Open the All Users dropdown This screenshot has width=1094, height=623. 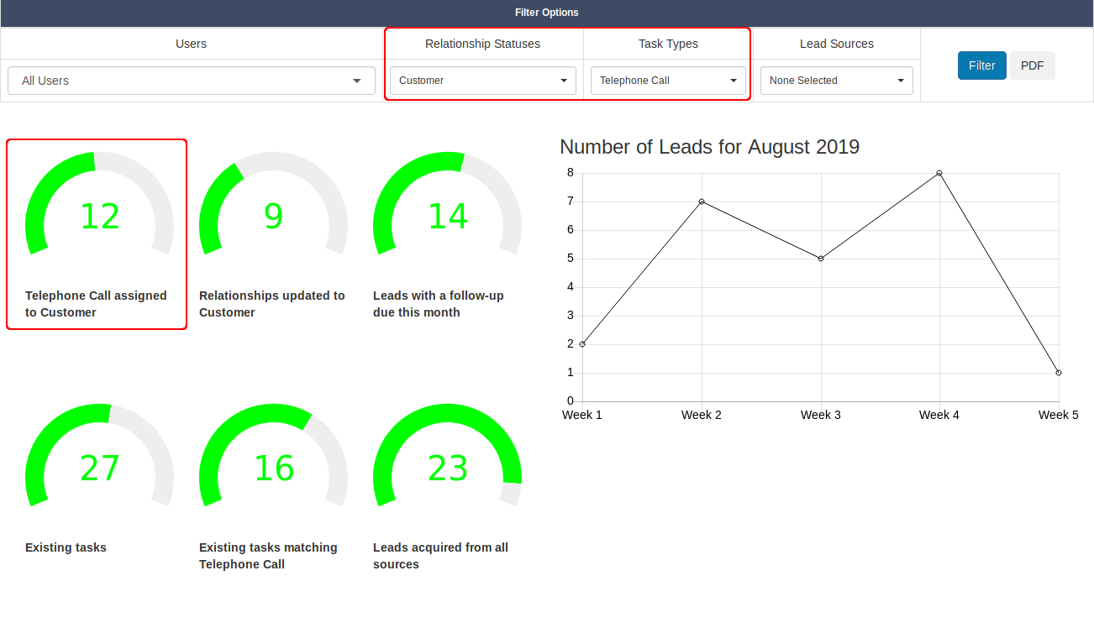coord(191,81)
